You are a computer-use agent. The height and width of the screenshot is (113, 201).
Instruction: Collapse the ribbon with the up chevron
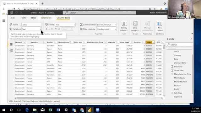coord(192,34)
